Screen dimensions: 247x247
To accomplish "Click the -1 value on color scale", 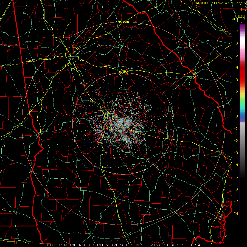I will [236, 128].
